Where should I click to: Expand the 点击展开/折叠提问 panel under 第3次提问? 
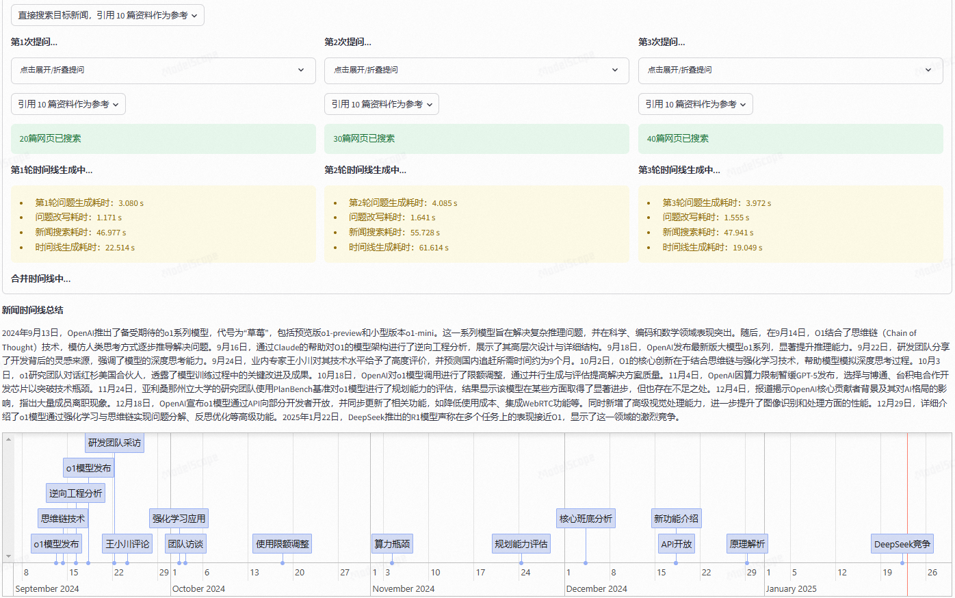[791, 70]
